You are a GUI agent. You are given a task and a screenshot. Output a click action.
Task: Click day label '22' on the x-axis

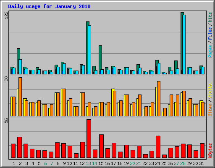point(145,163)
